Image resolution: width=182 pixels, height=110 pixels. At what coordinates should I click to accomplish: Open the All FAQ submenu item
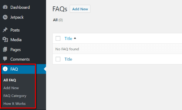(x=10, y=80)
